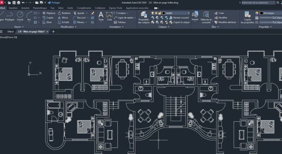The width and height of the screenshot is (282, 154).
Task: Activate the Miroir tool
Action: (x=63, y=18)
